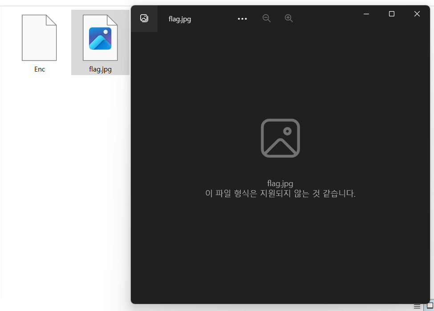
Task: Select the Enc file icon
Action: point(39,38)
